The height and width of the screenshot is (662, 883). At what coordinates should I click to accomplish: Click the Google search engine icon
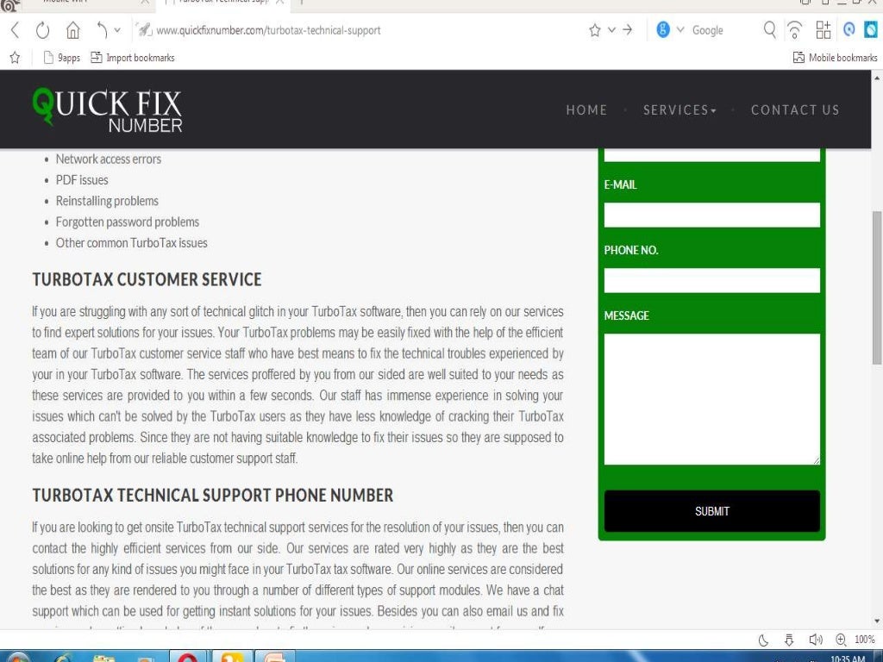[x=663, y=29]
